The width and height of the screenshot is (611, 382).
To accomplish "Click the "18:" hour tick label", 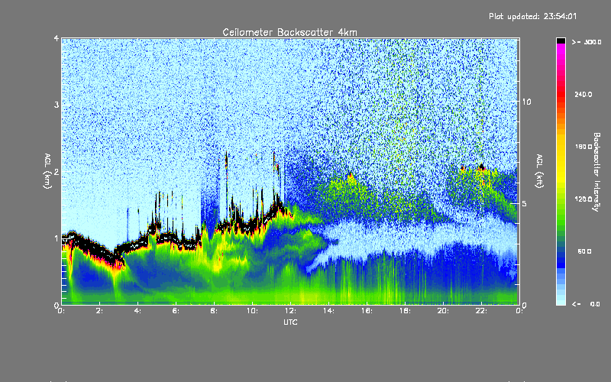I will pos(405,311).
